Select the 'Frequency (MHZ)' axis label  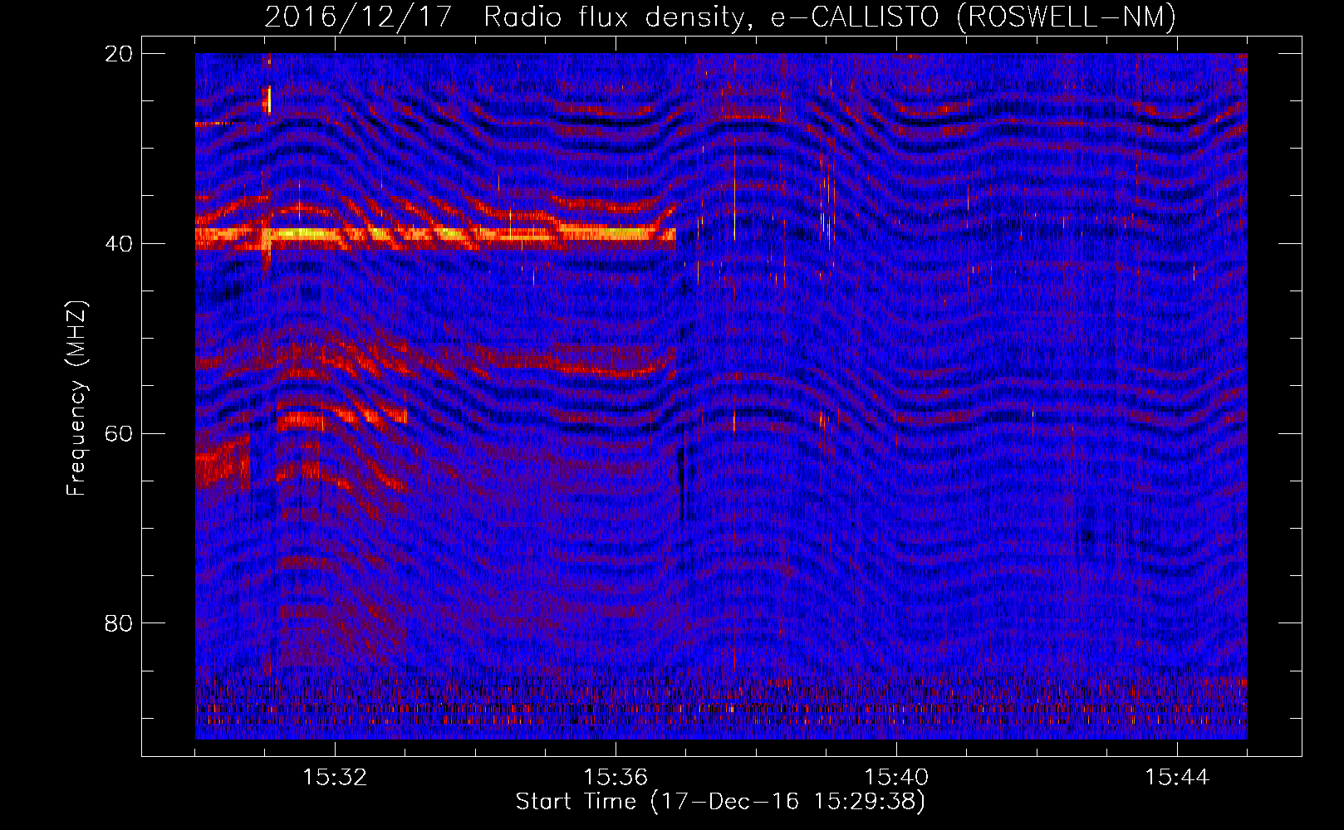pyautogui.click(x=76, y=398)
